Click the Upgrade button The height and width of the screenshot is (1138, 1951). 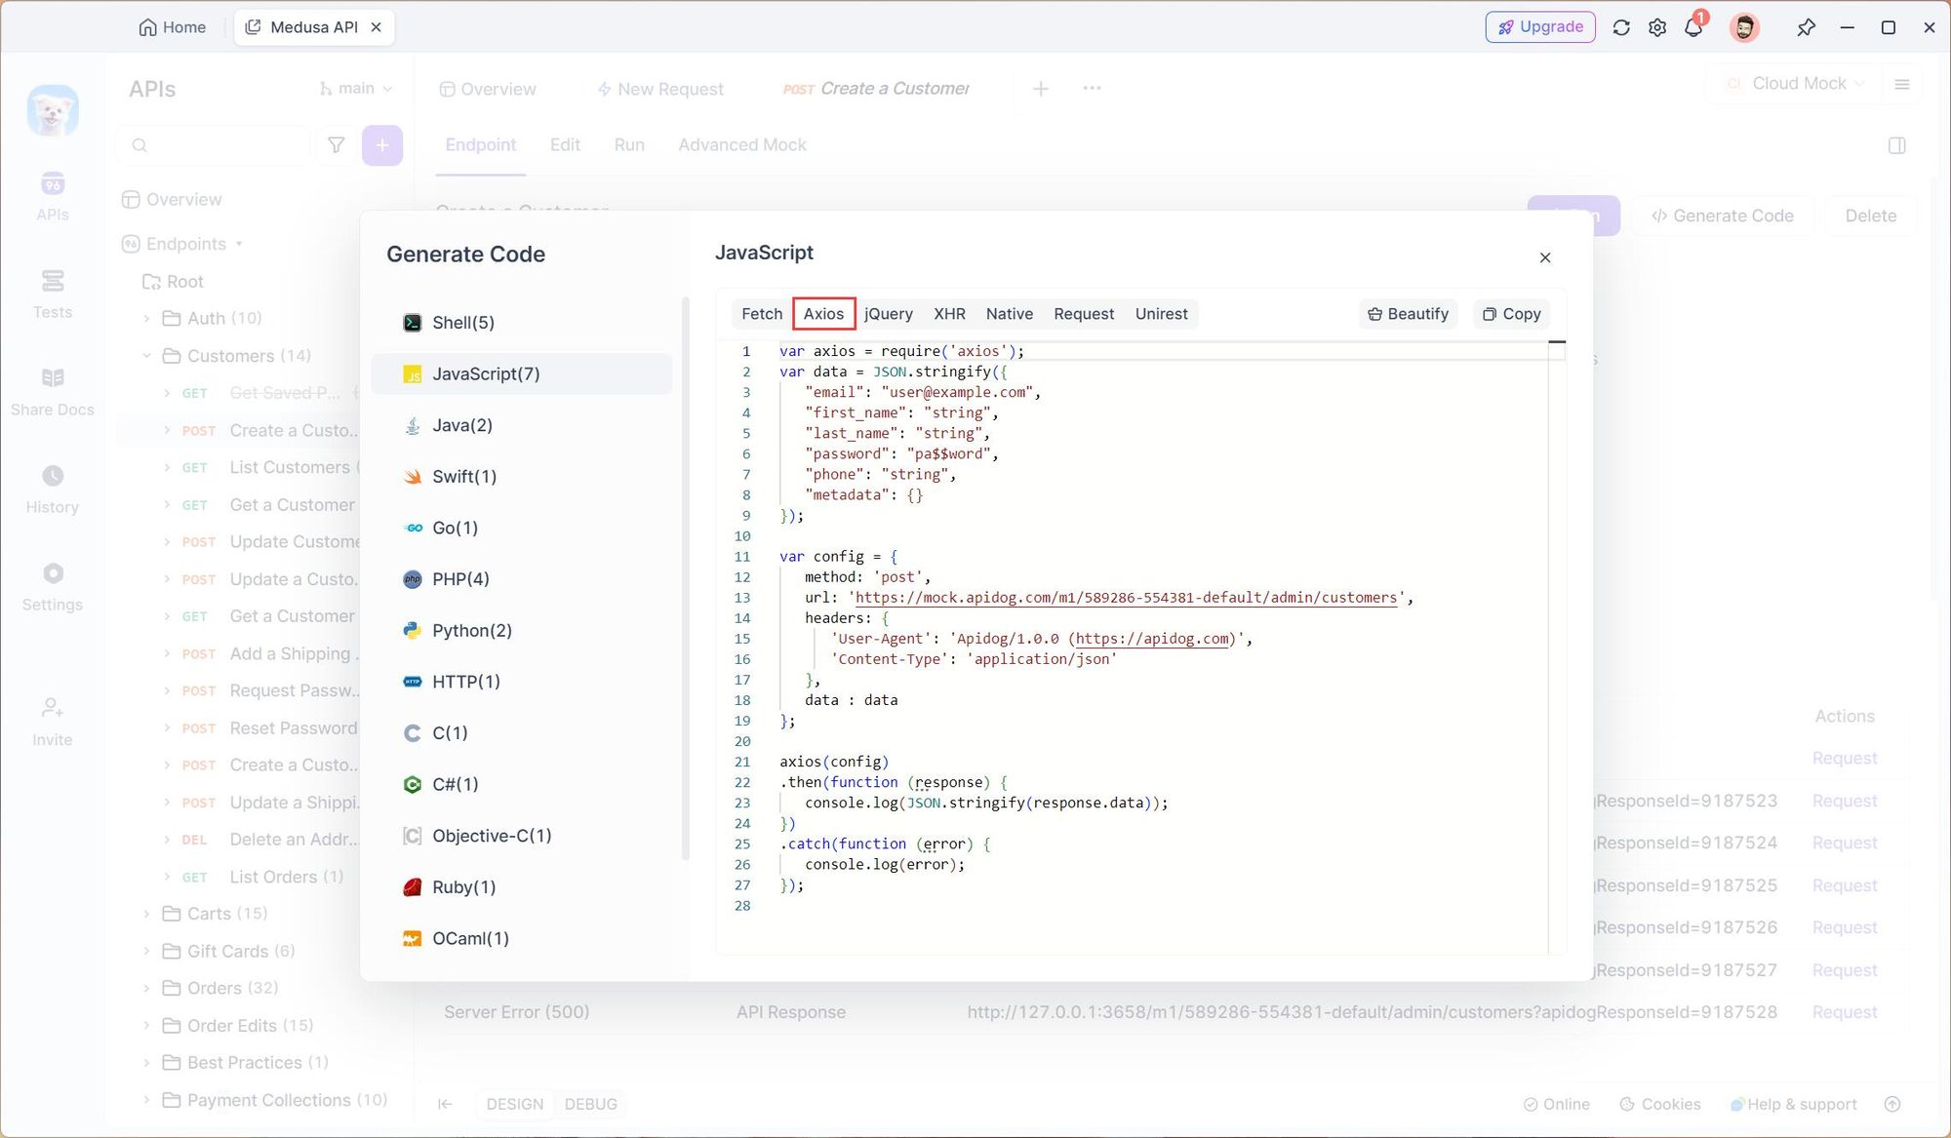point(1539,27)
